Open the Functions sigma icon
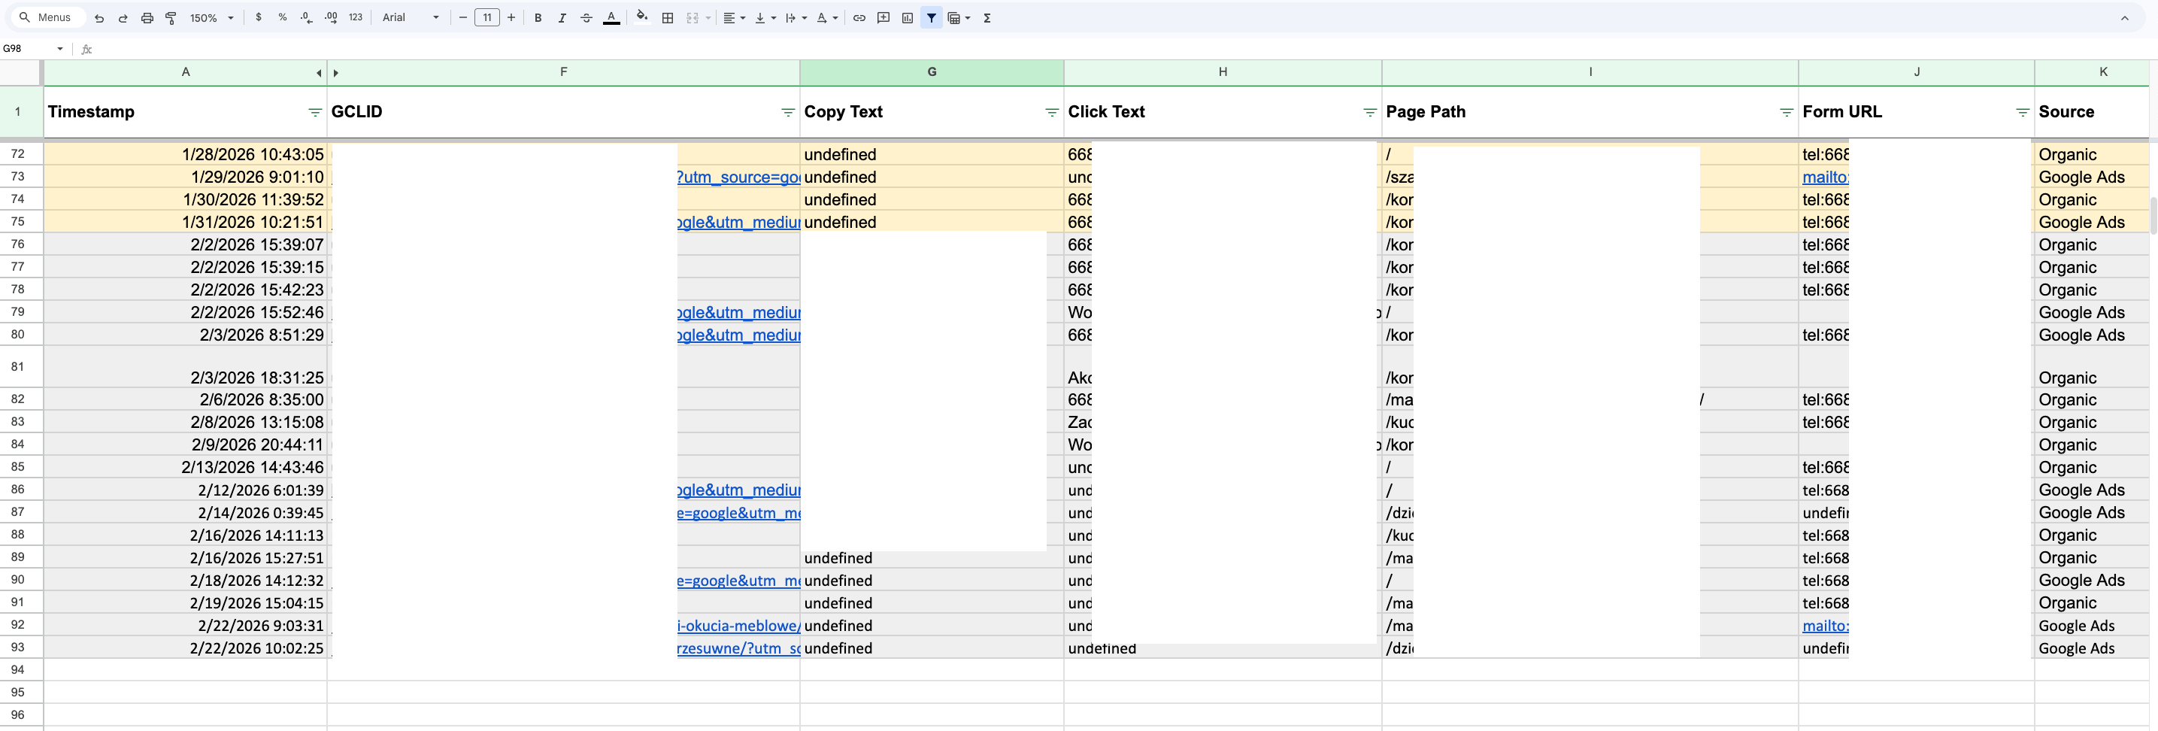The height and width of the screenshot is (731, 2158). coord(987,17)
